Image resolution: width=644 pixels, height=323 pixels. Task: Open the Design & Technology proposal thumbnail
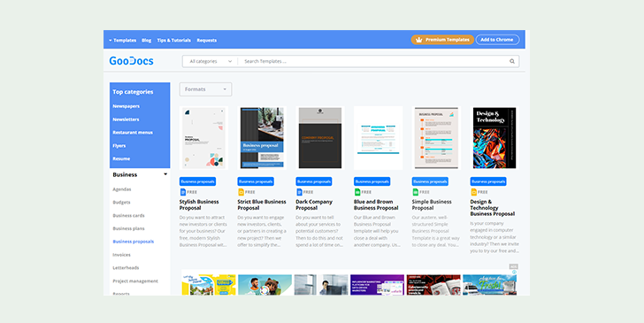[x=494, y=138]
